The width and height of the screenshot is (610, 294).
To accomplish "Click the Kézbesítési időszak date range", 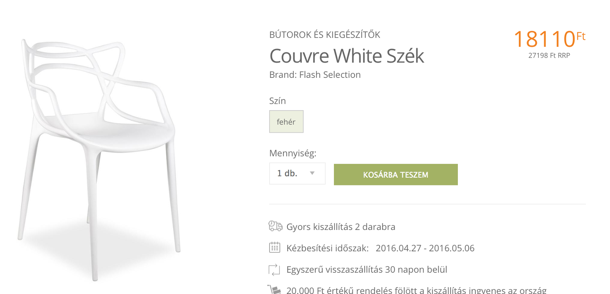I will click(x=425, y=248).
